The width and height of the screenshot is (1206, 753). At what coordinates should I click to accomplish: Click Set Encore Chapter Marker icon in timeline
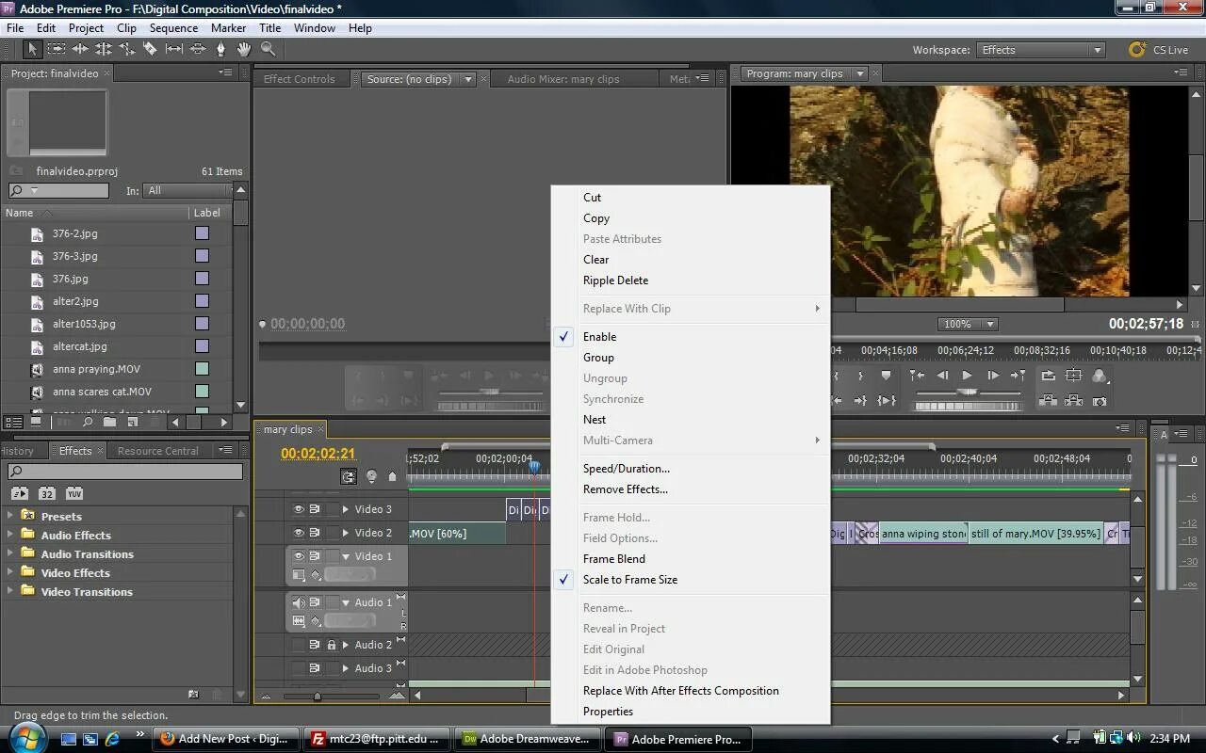pyautogui.click(x=371, y=477)
